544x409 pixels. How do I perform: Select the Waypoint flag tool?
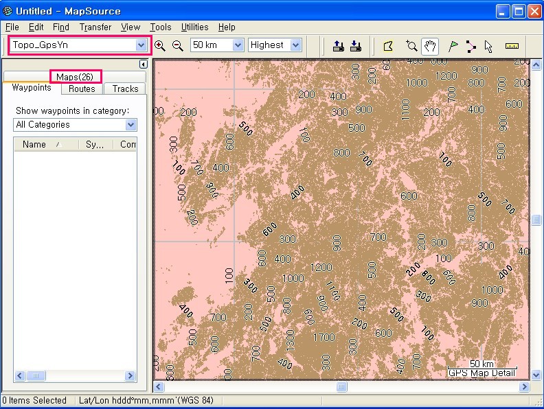coord(453,46)
